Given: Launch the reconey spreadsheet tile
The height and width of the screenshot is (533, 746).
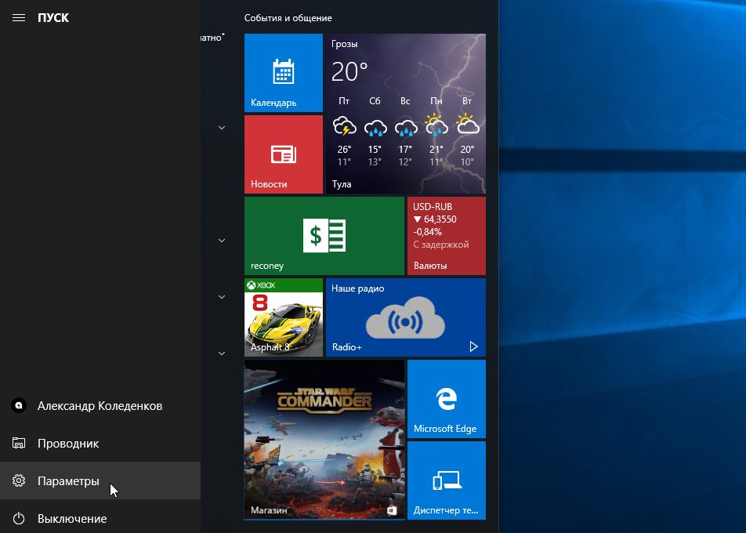Looking at the screenshot, I should click(x=324, y=235).
